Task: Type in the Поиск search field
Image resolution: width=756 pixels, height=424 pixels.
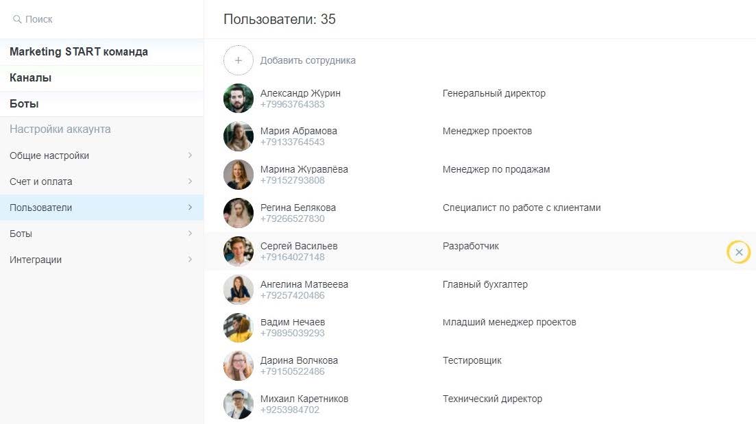Action: click(x=103, y=20)
